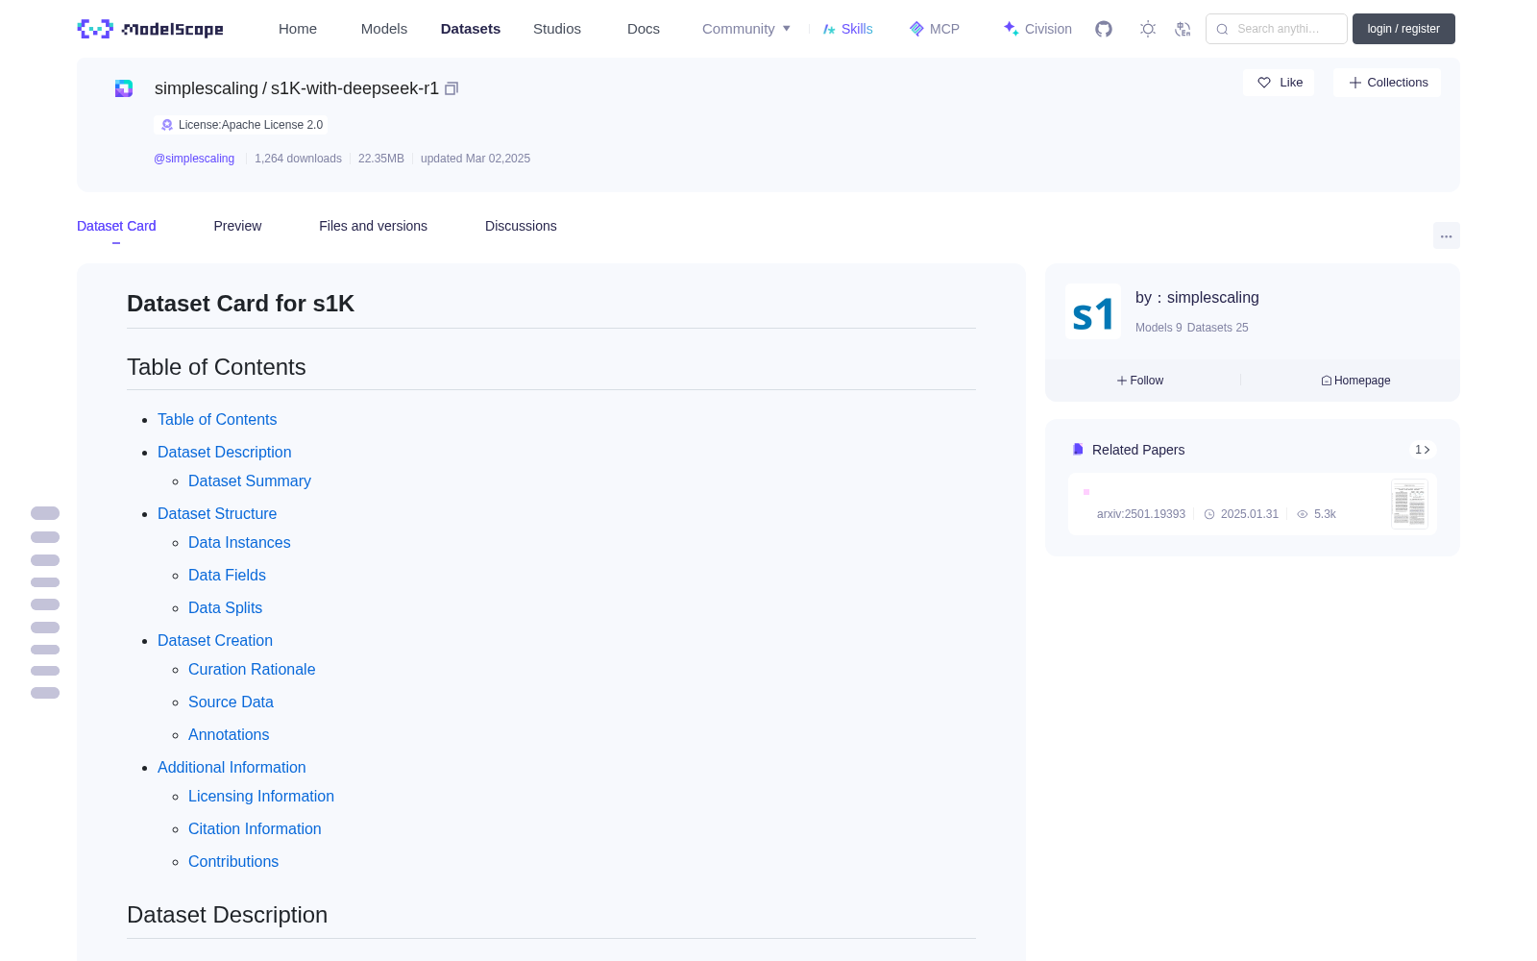Screen dimensions: 1537x961
Task: Add dataset to Collections
Action: (x=1387, y=83)
